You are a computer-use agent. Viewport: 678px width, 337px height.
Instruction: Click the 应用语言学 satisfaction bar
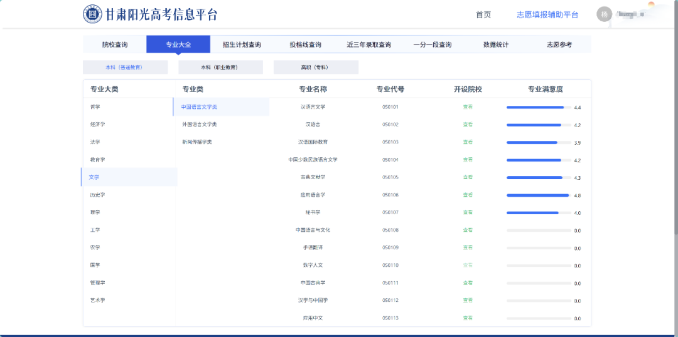click(538, 195)
